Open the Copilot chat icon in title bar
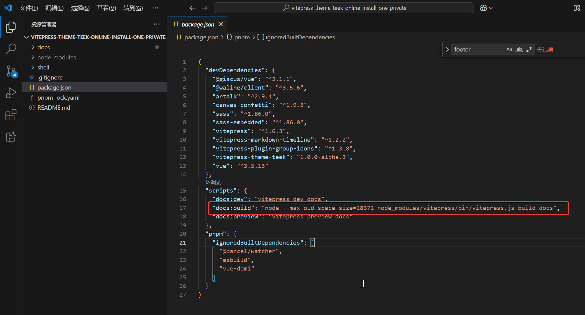Image resolution: width=585 pixels, height=315 pixels. [x=483, y=8]
